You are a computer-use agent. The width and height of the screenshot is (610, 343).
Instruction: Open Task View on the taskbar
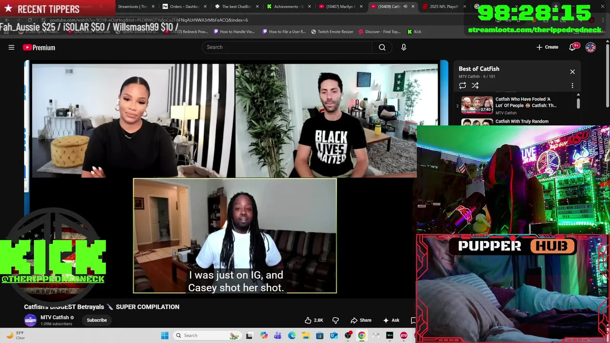coord(249,335)
